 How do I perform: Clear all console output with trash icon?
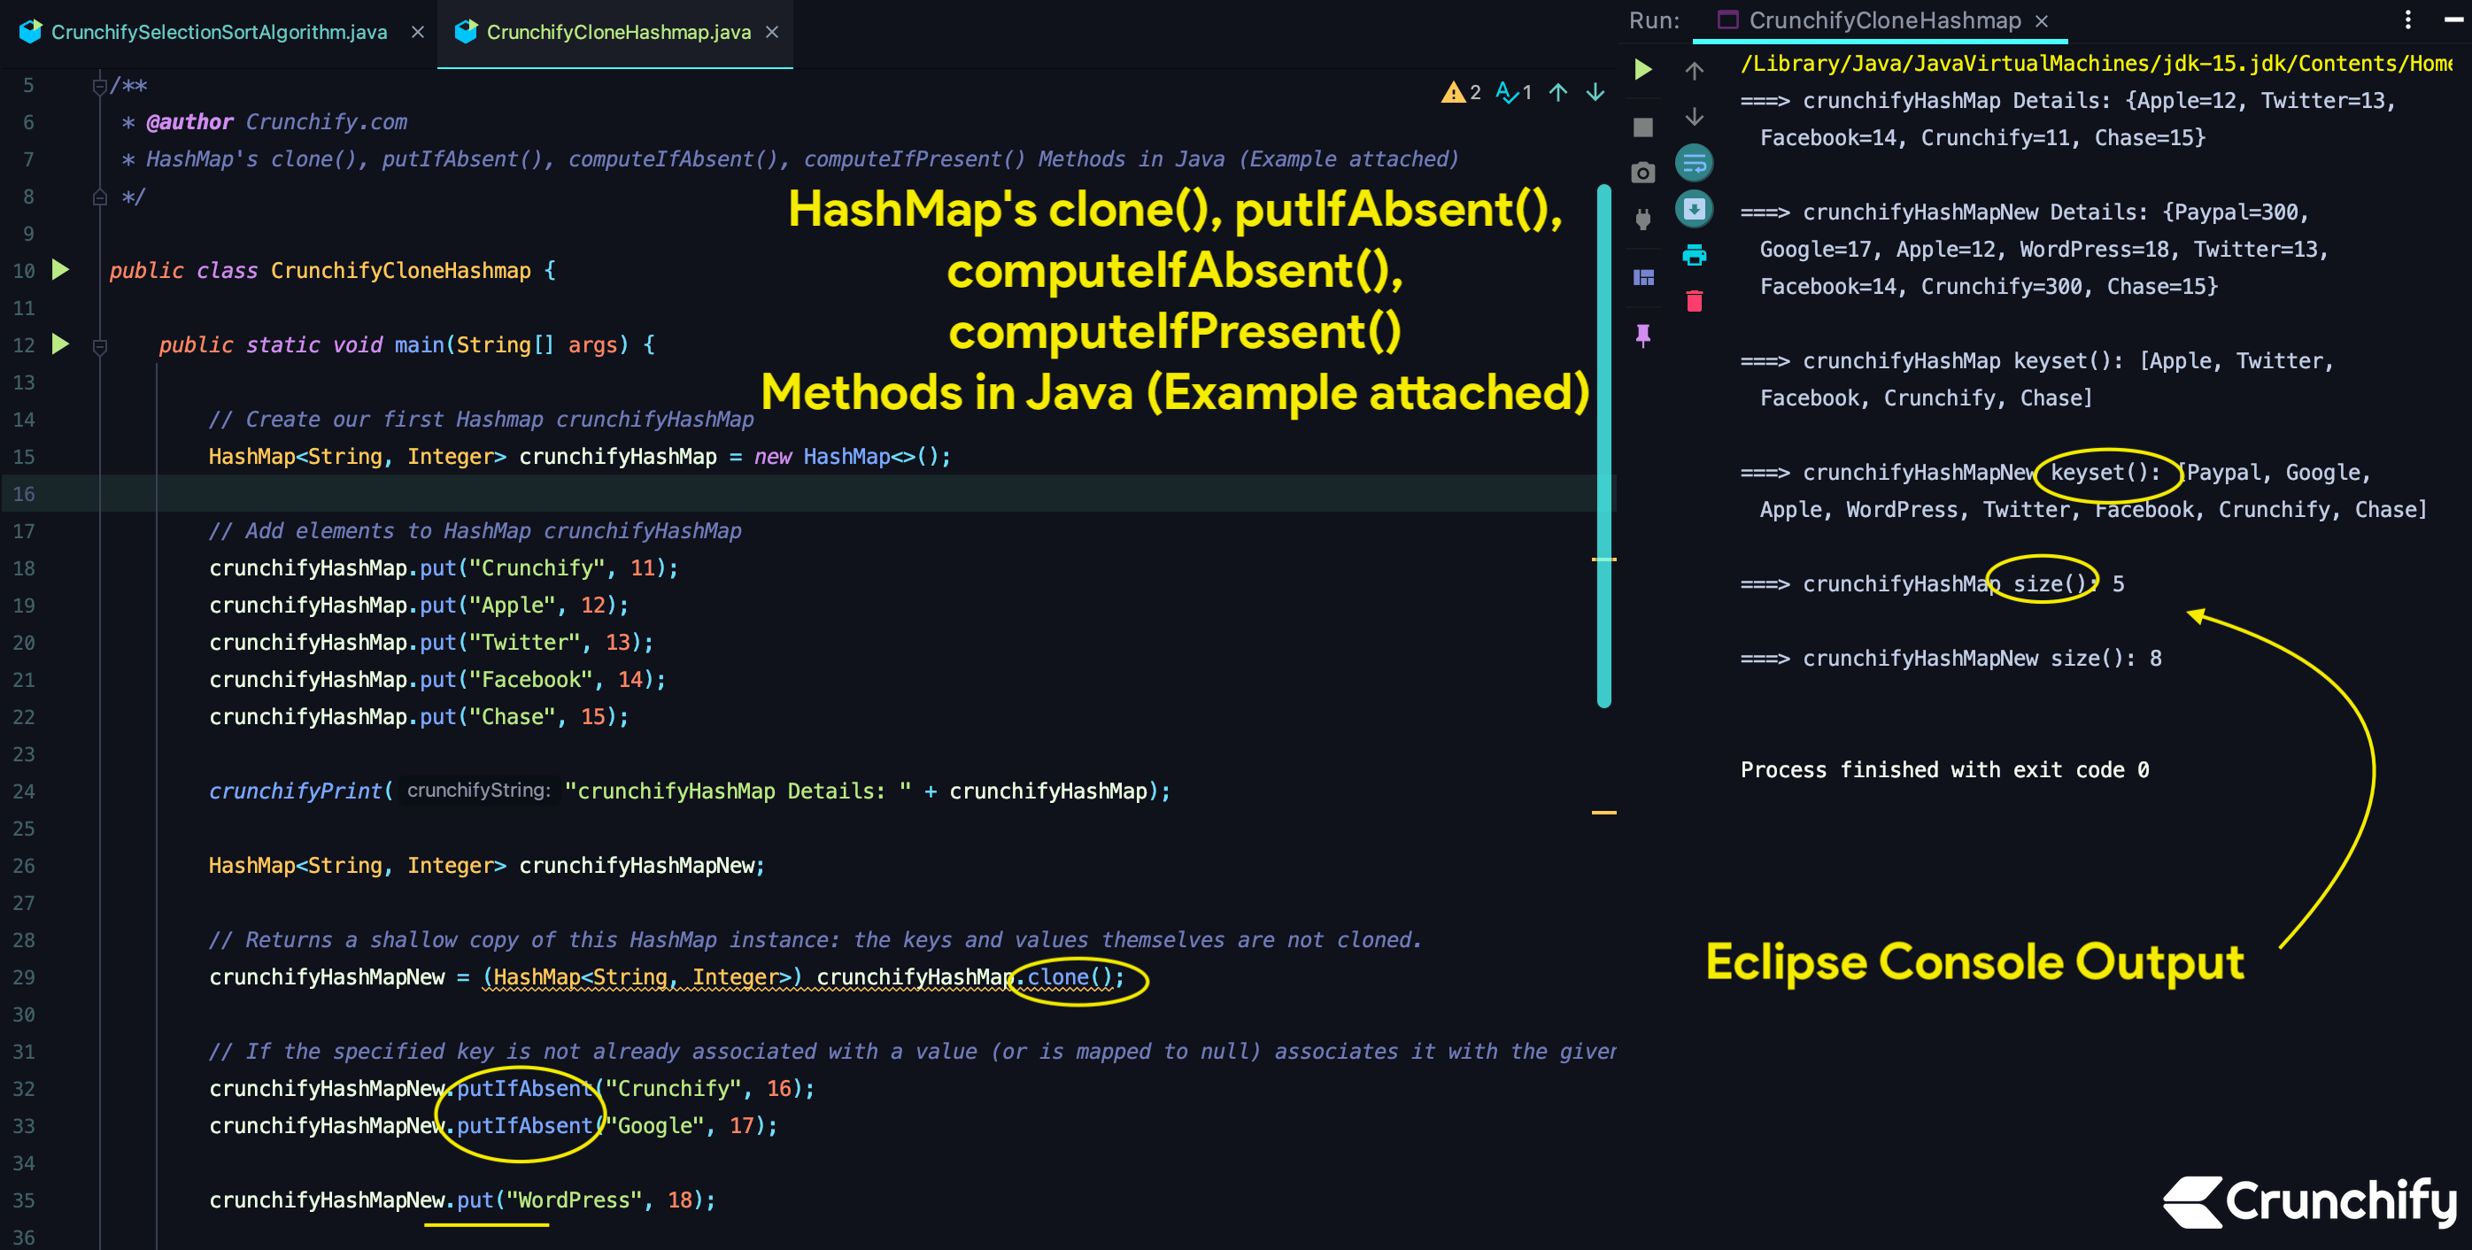click(1695, 300)
